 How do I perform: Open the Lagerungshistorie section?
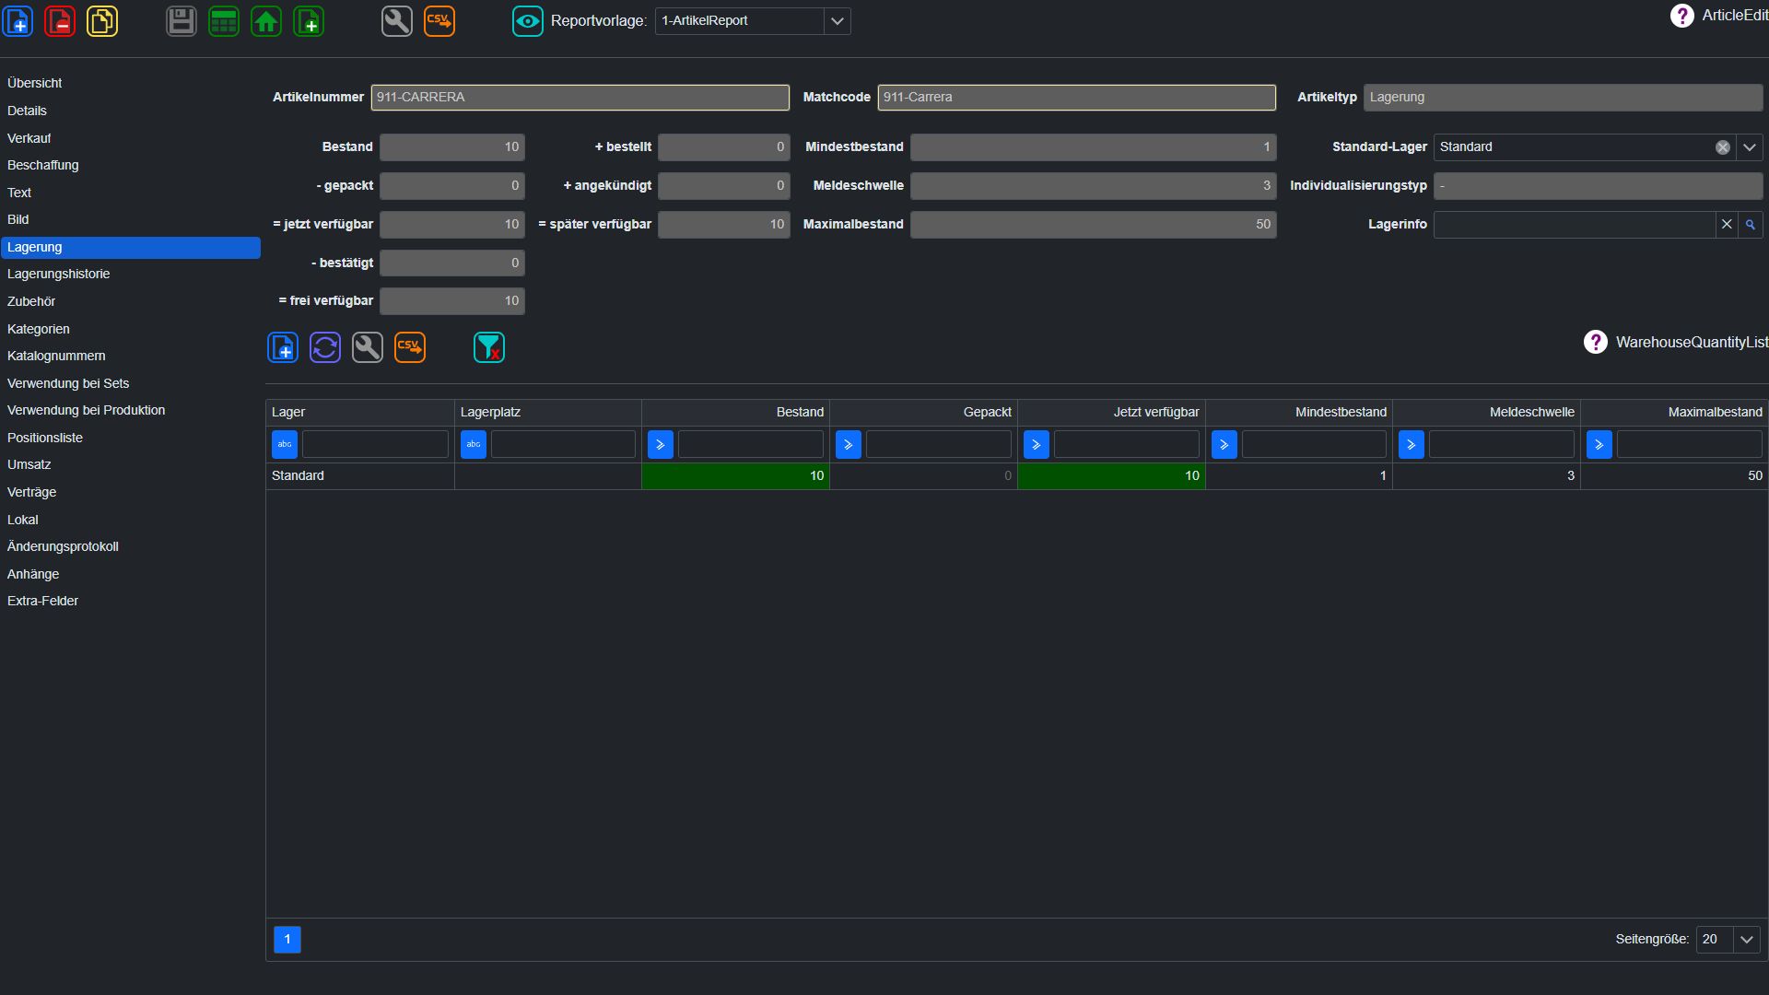tap(130, 274)
